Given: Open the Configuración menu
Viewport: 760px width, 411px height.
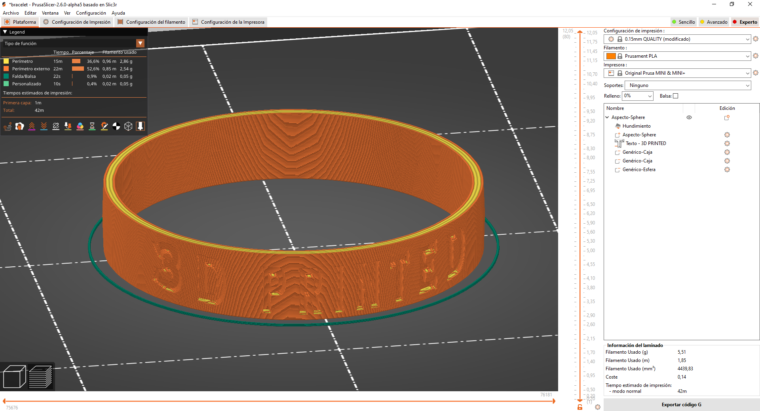Looking at the screenshot, I should click(91, 13).
